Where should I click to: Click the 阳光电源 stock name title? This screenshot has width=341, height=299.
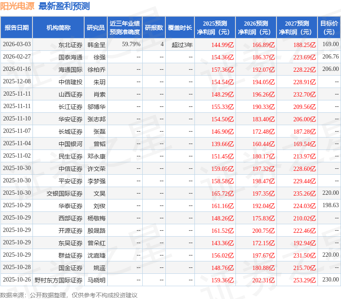click(18, 6)
